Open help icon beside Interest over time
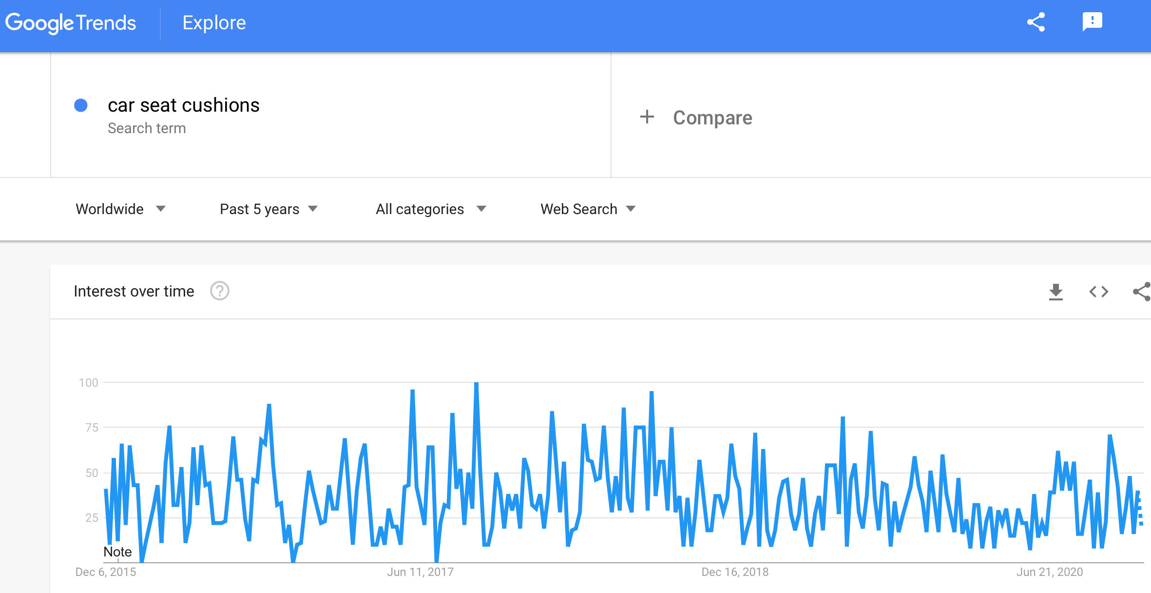The image size is (1151, 593). (220, 291)
